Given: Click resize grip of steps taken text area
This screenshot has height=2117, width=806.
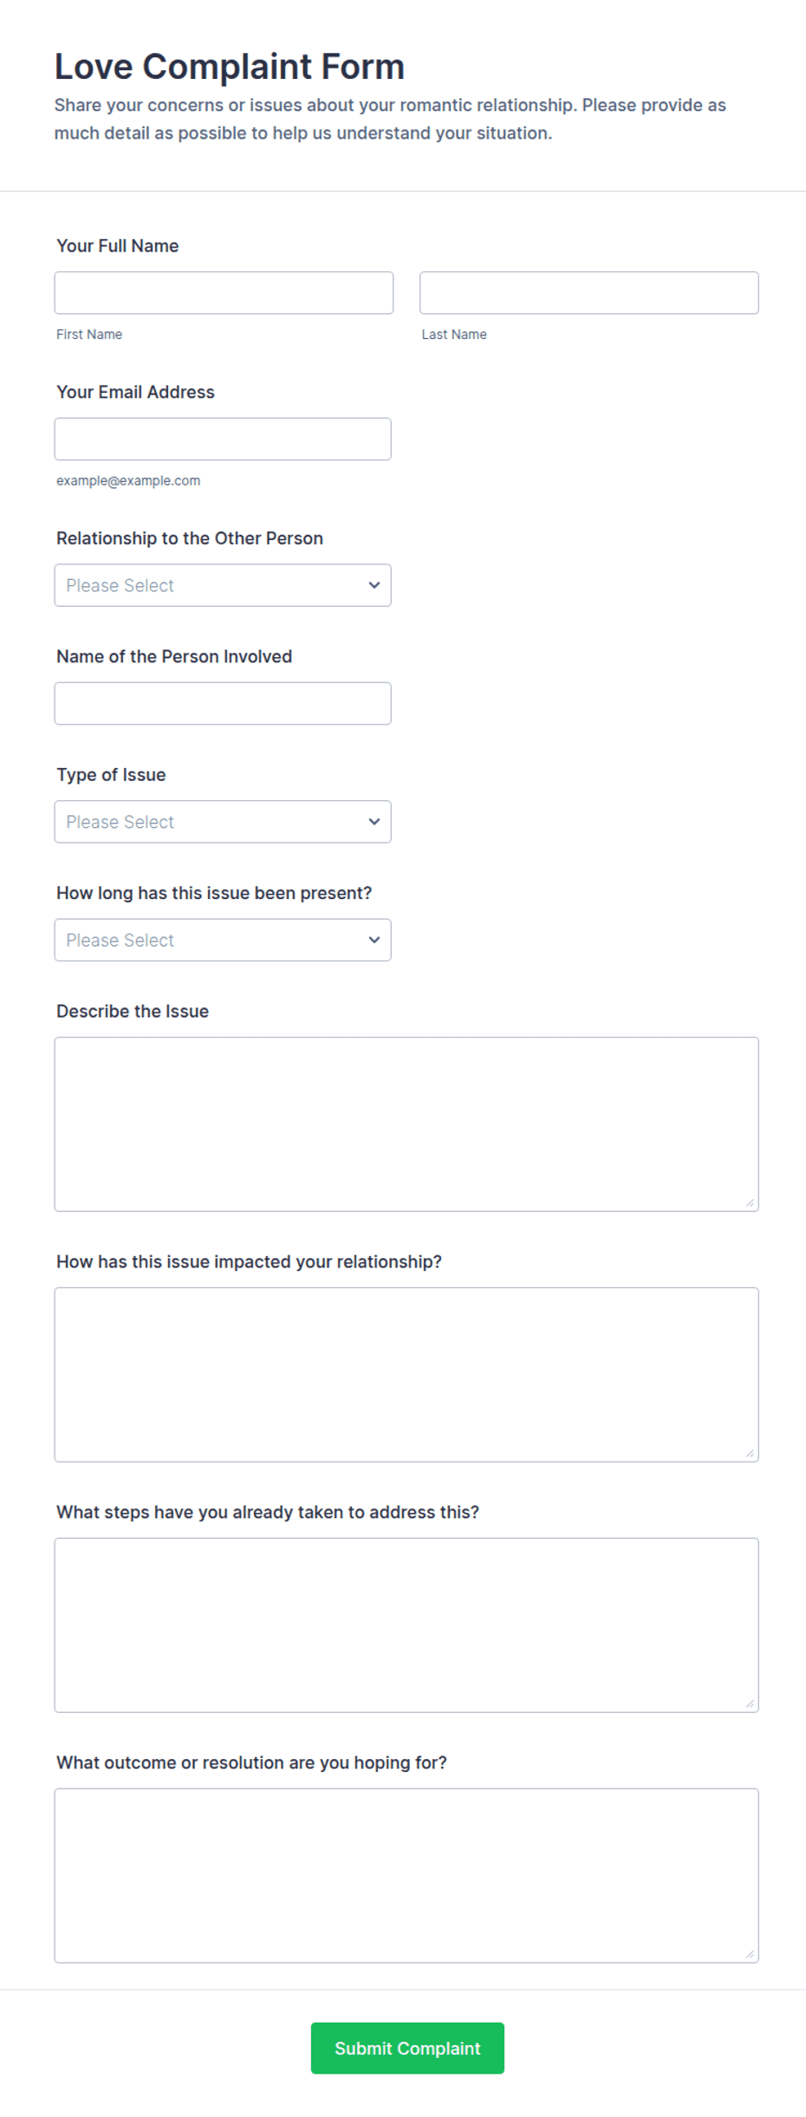Looking at the screenshot, I should click(750, 1703).
